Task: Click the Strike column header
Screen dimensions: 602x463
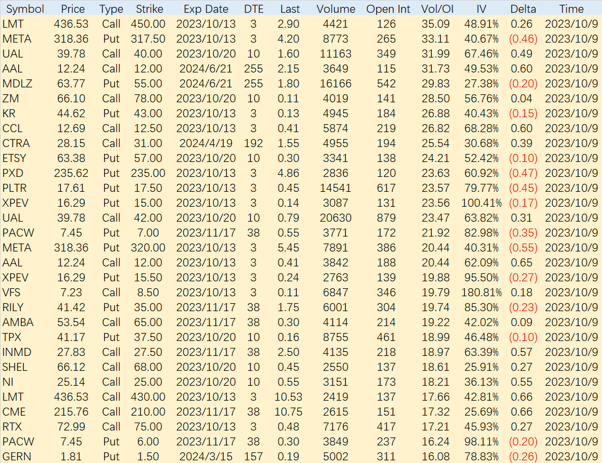Action: [x=149, y=9]
